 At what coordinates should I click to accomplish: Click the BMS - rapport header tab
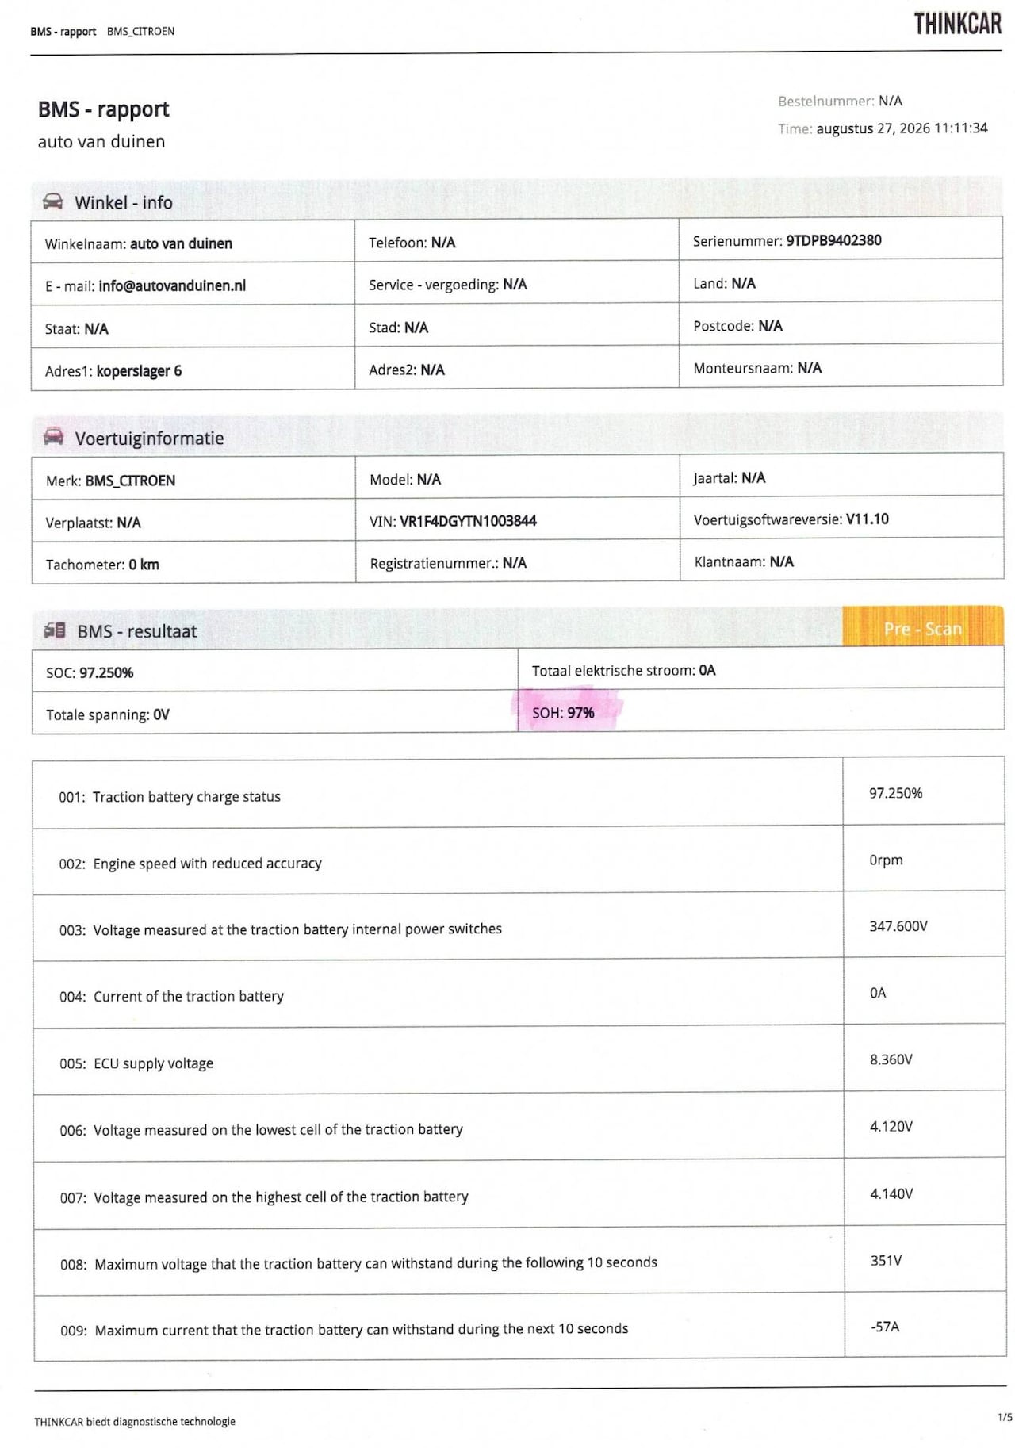[x=63, y=32]
